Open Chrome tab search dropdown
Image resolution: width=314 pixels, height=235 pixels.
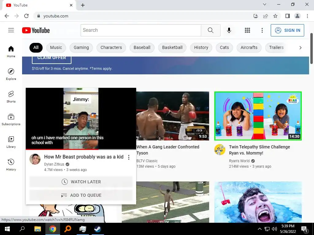pos(265,4)
